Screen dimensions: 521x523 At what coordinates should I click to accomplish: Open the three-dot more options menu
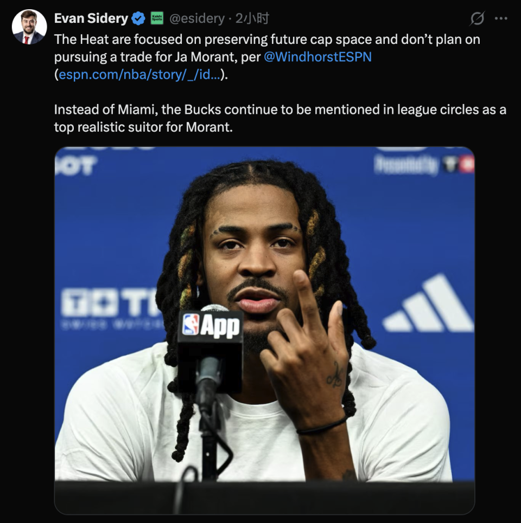[x=501, y=18]
